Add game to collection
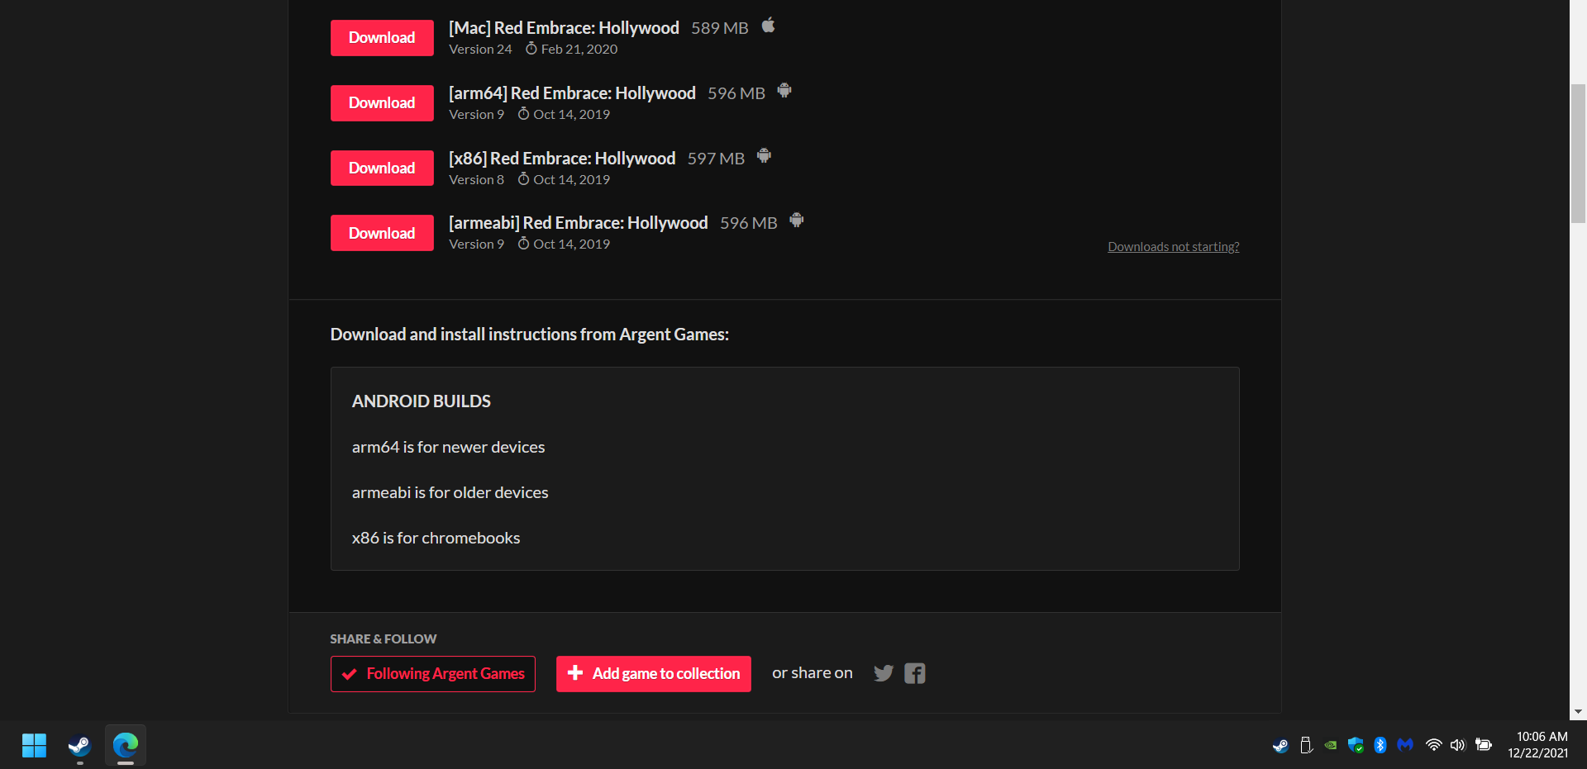This screenshot has width=1587, height=769. pos(654,674)
